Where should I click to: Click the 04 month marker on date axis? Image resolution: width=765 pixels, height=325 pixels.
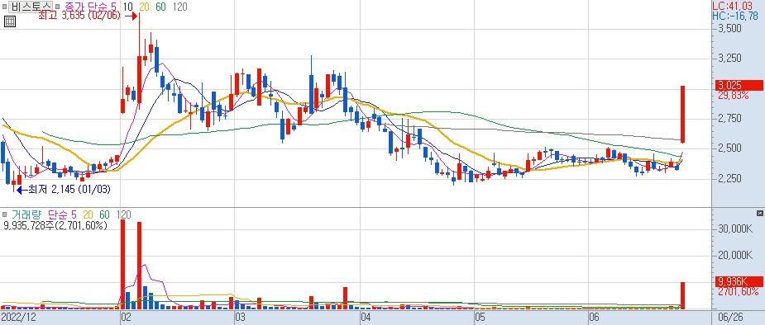pyautogui.click(x=366, y=318)
